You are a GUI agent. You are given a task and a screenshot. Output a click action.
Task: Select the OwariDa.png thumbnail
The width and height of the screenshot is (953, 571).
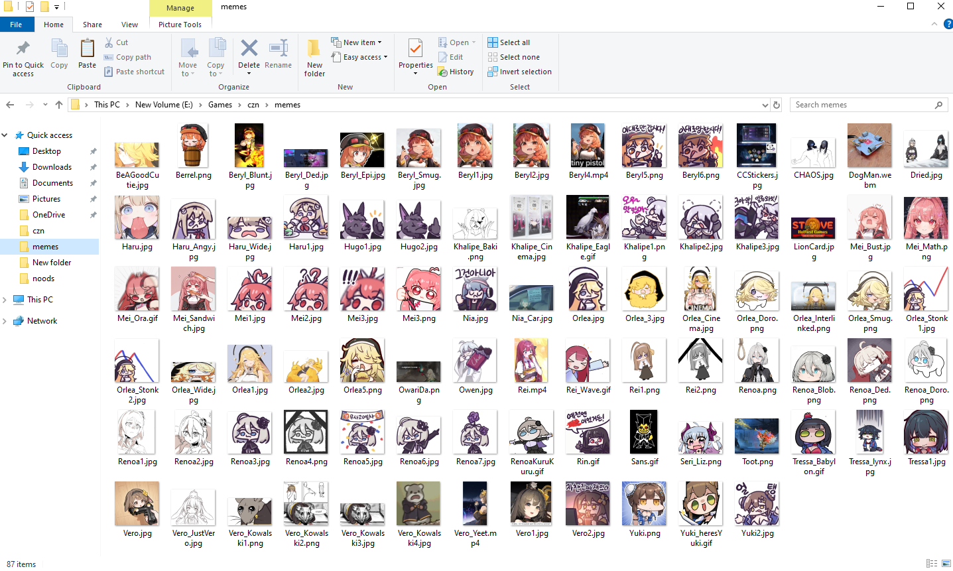click(x=419, y=371)
